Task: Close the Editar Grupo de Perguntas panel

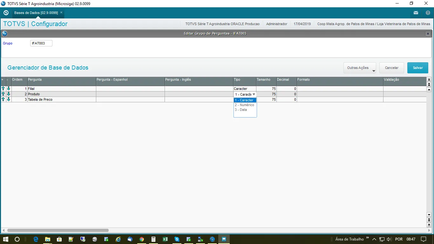Action: (x=428, y=33)
